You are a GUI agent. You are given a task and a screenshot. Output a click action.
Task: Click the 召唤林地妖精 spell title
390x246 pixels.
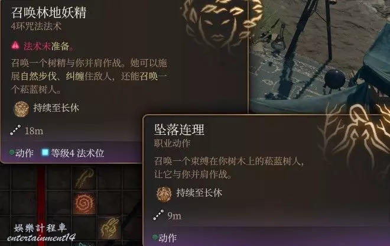click(x=48, y=12)
